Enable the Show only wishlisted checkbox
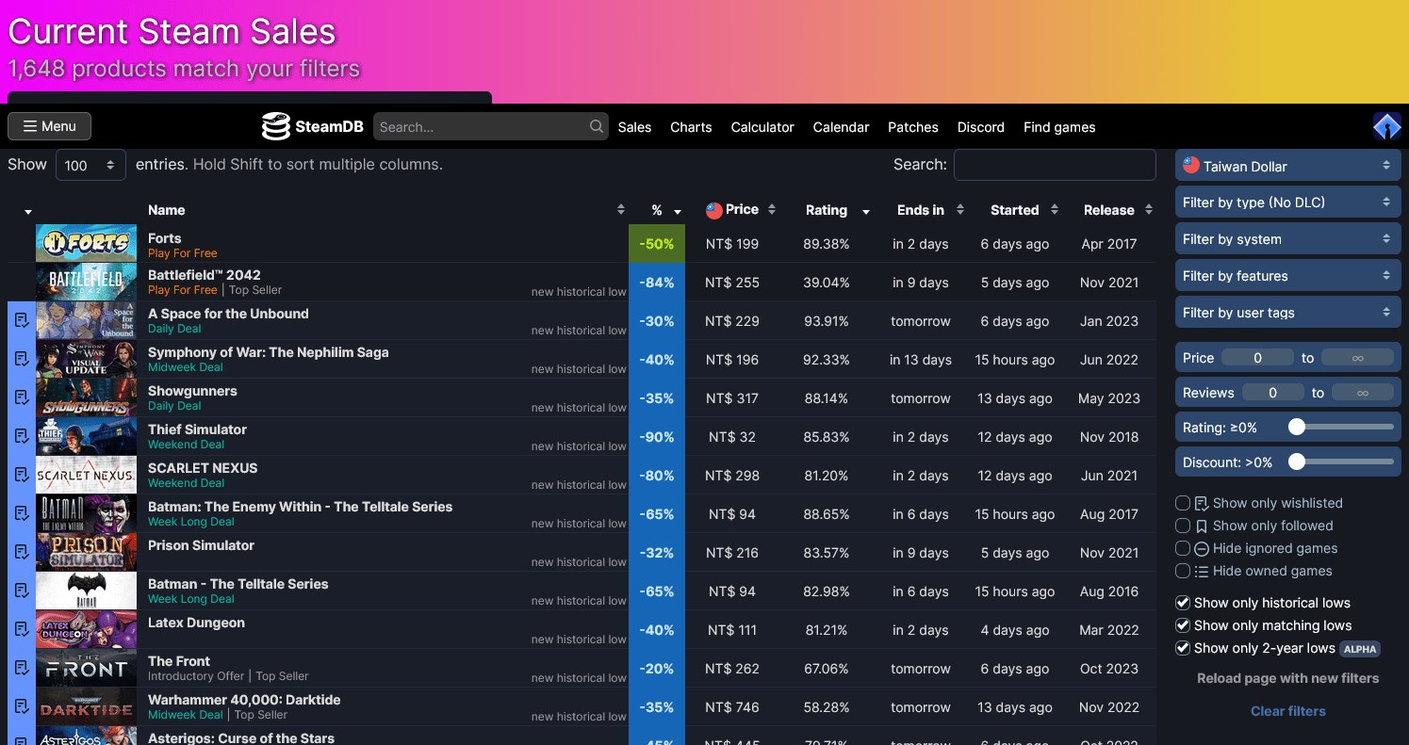Viewport: 1409px width, 745px height. [x=1183, y=503]
